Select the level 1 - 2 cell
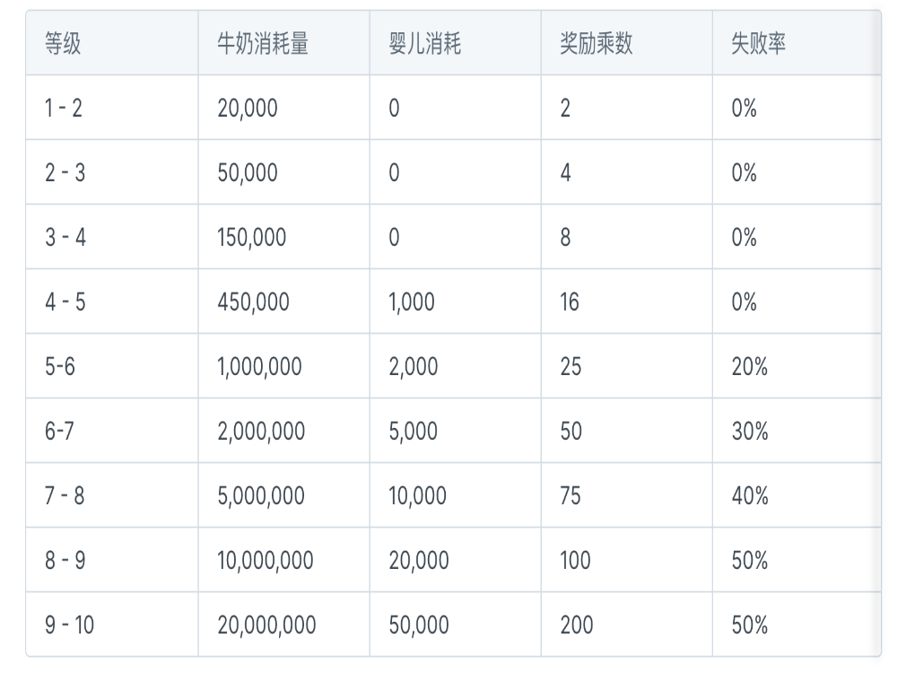The width and height of the screenshot is (897, 673). click(112, 108)
